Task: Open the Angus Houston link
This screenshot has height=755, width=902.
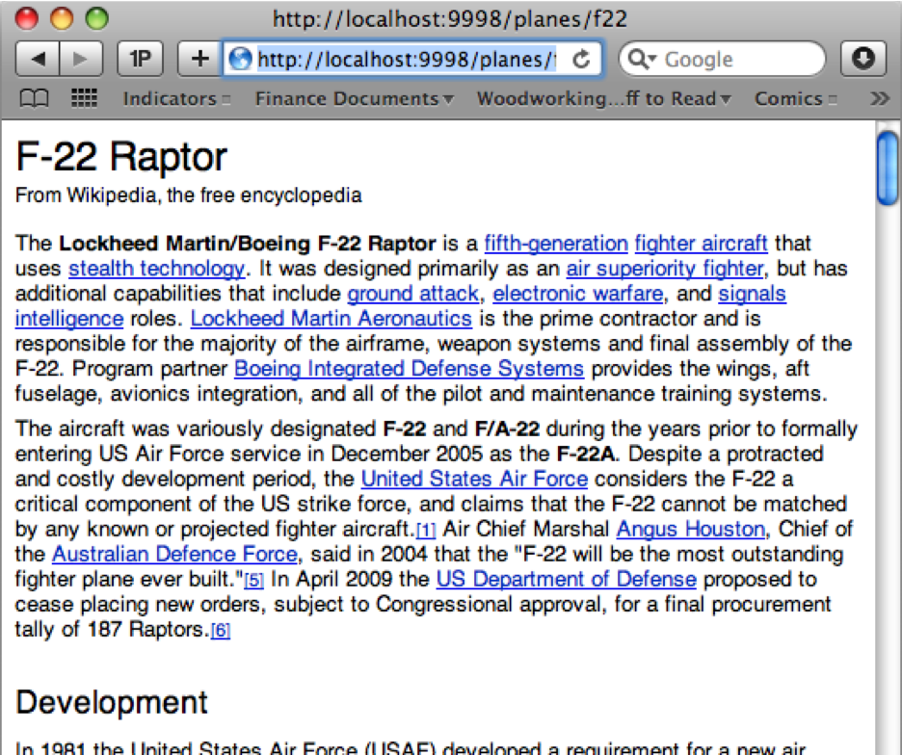Action: (x=691, y=529)
